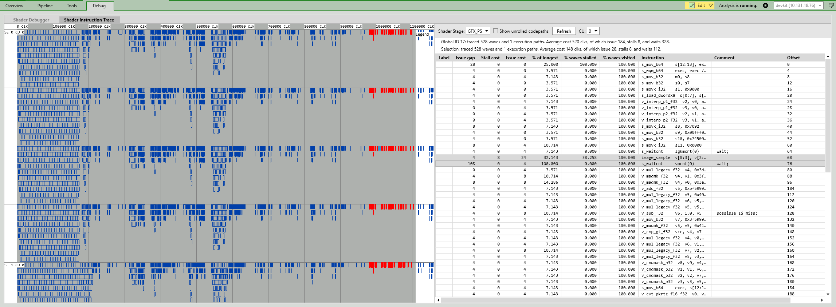Select the s_waitcnt lgkmcnt(0) row
836x307 pixels.
(x=630, y=152)
